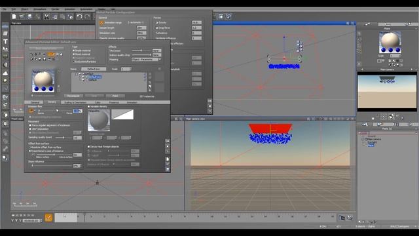Select the Water tool in left toolbar
Viewport: 419px width, 236px height.
point(5,26)
